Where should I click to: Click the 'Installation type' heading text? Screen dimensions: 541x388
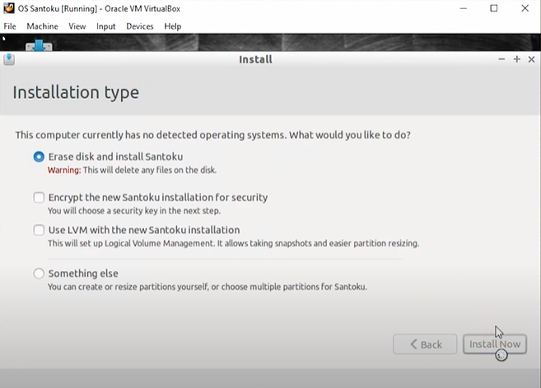tap(76, 92)
